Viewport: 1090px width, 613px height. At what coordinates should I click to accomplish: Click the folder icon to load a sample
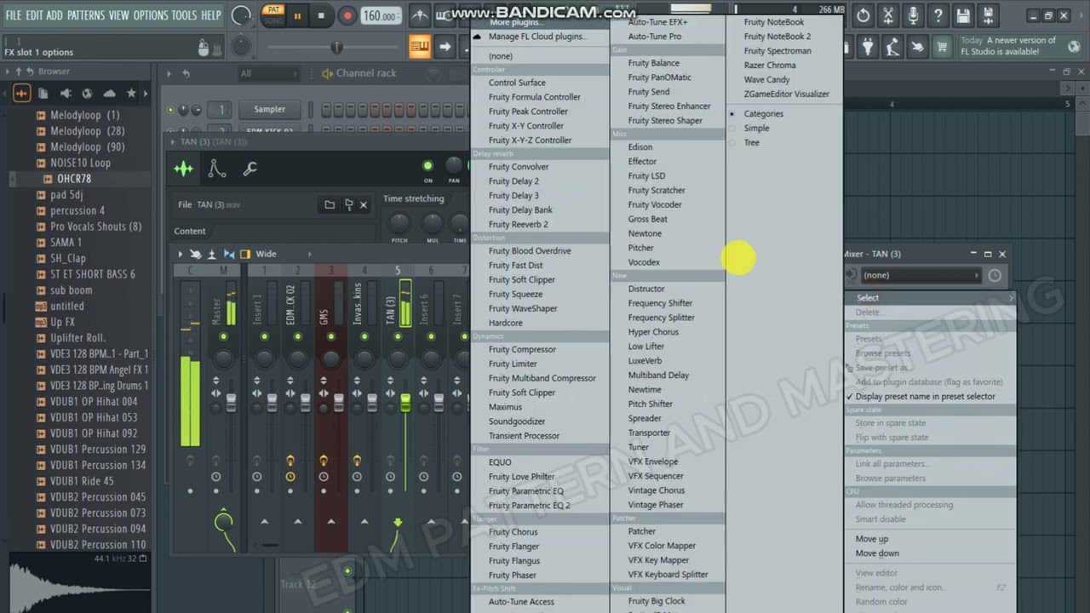click(x=330, y=204)
